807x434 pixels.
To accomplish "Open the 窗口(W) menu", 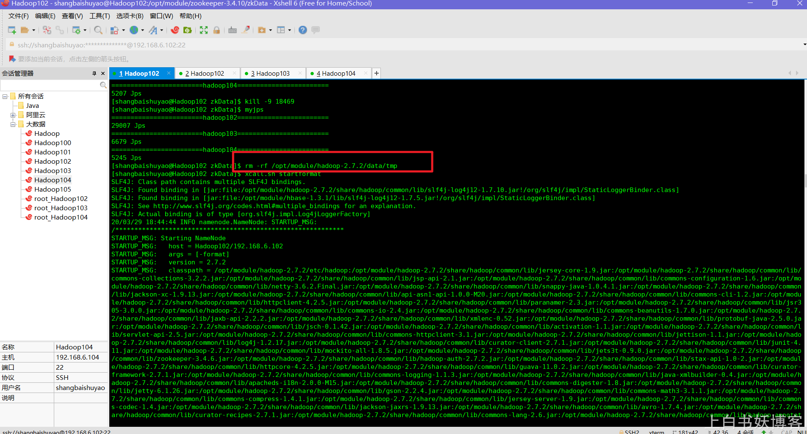I will click(161, 16).
